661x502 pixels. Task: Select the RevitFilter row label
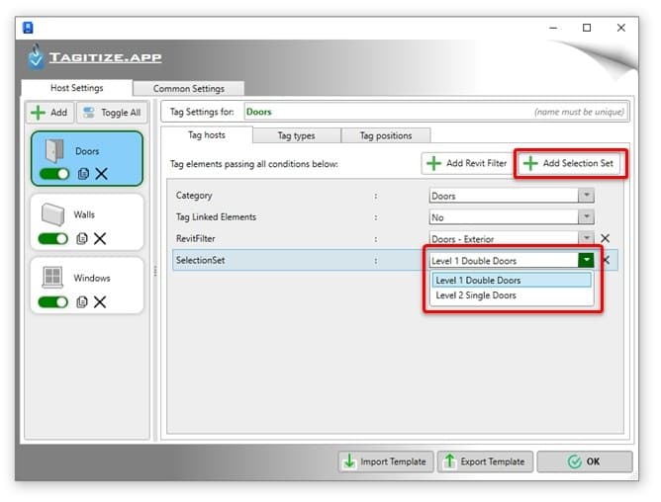click(x=196, y=239)
